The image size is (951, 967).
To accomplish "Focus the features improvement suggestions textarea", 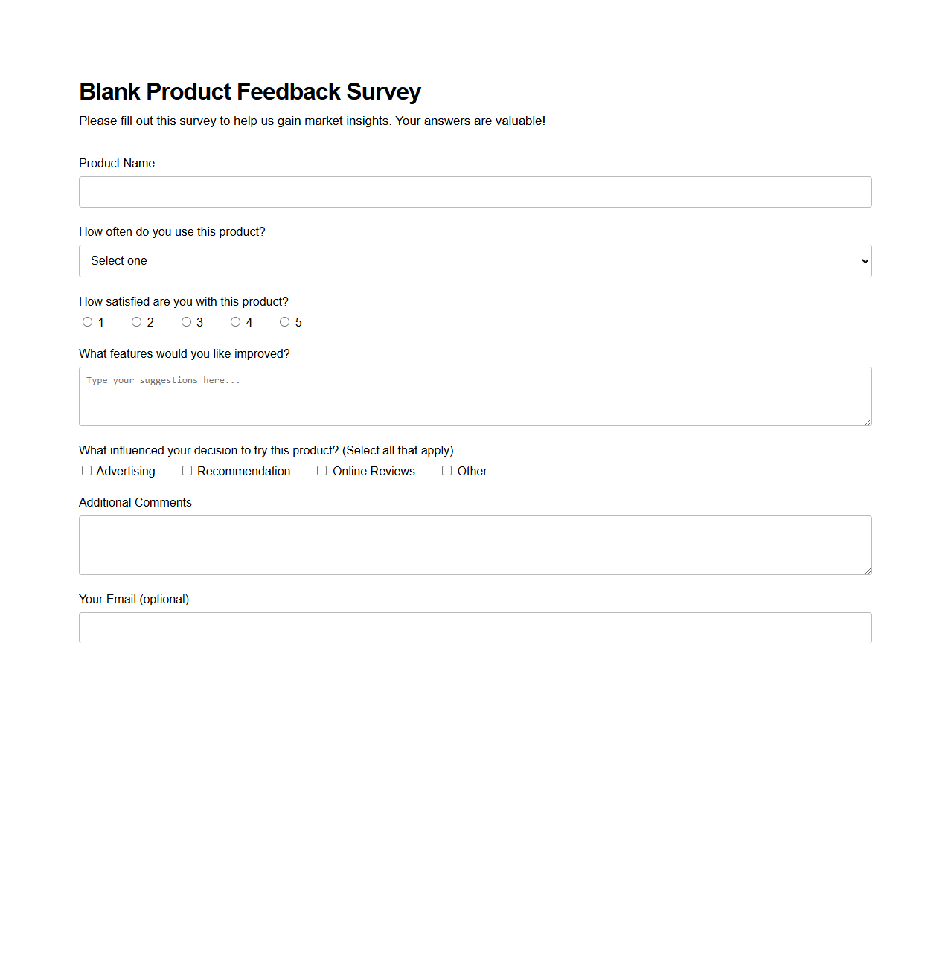I will [475, 396].
